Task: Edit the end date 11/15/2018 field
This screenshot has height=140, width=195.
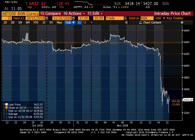Action: 62,18
